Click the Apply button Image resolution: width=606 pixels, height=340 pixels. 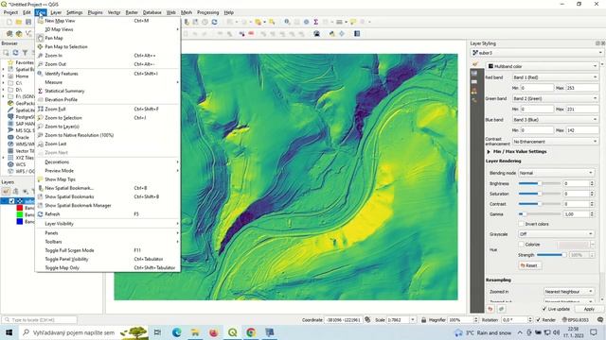589,309
